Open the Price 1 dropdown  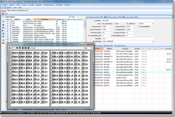click(x=153, y=24)
